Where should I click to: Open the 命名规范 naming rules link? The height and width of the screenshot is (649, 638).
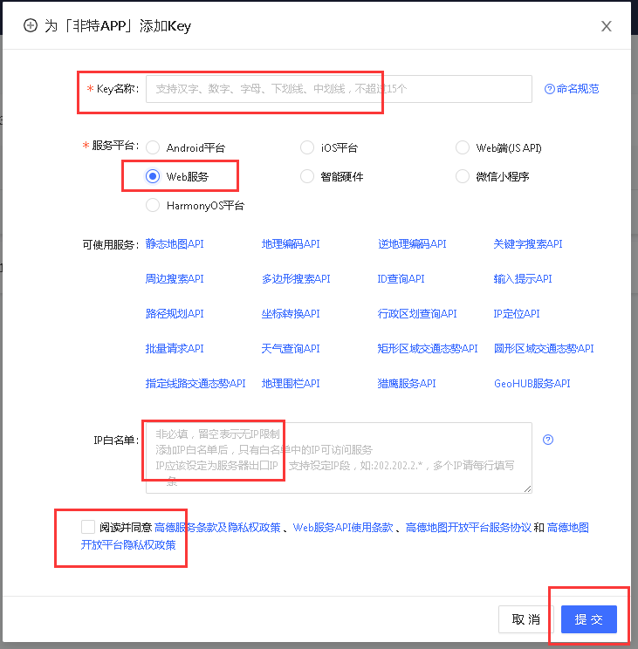tap(572, 89)
